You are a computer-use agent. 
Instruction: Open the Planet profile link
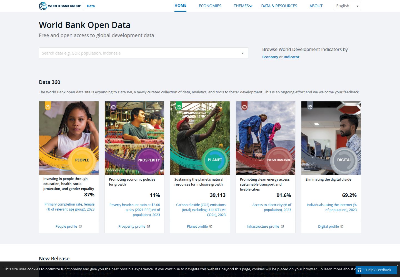coord(197,226)
